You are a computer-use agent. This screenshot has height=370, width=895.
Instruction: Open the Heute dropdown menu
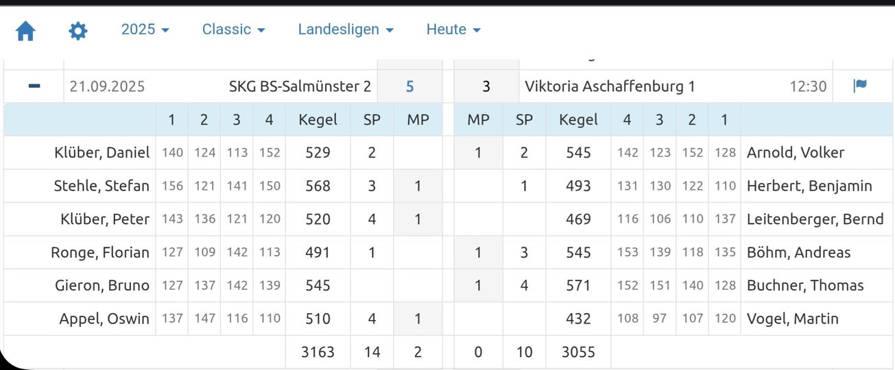tap(453, 29)
